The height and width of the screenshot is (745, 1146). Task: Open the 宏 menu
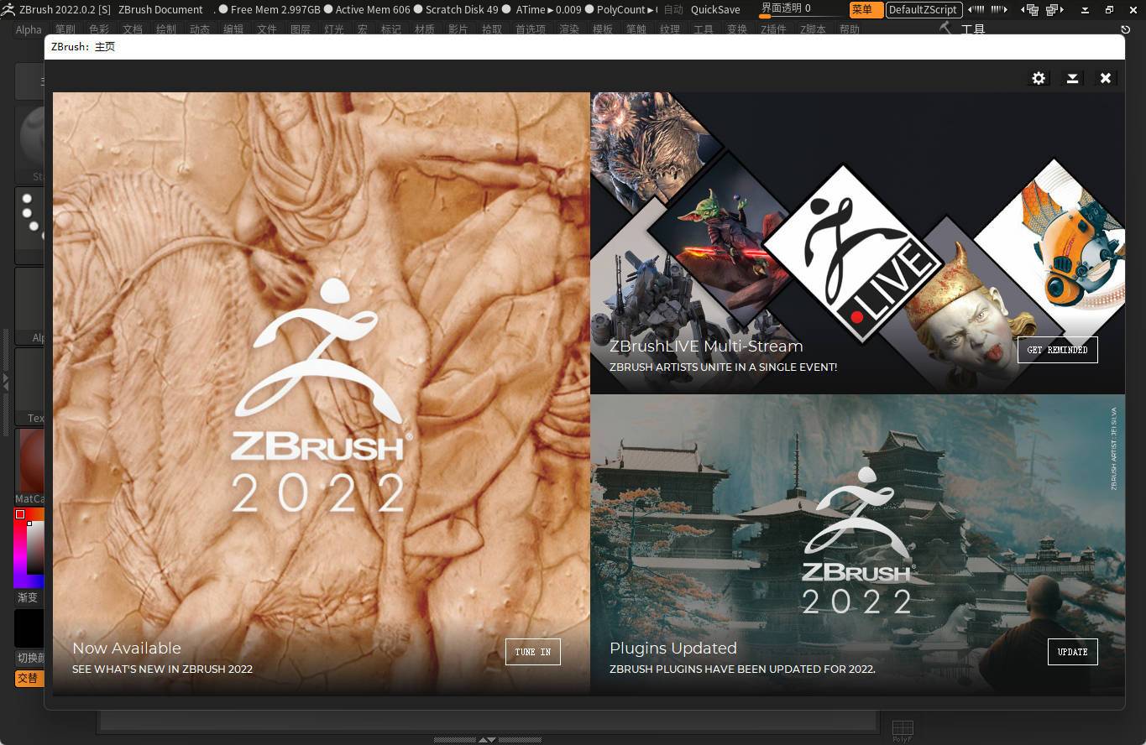[x=363, y=29]
